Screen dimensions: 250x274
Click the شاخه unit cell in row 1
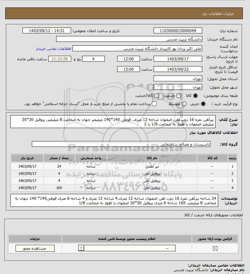point(91,167)
